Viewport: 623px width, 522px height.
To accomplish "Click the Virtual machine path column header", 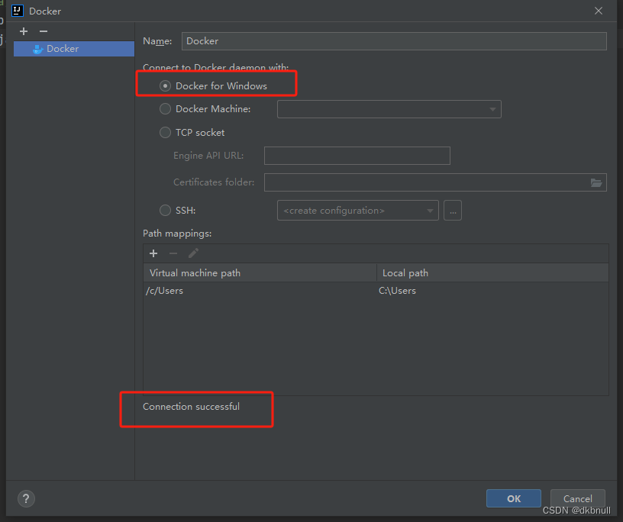I will coord(260,273).
